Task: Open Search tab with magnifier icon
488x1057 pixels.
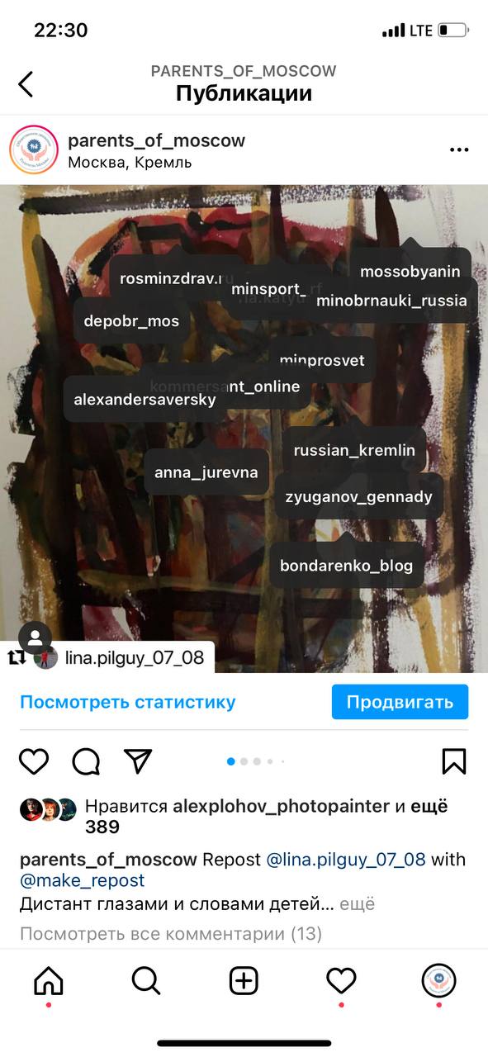Action: click(x=146, y=981)
